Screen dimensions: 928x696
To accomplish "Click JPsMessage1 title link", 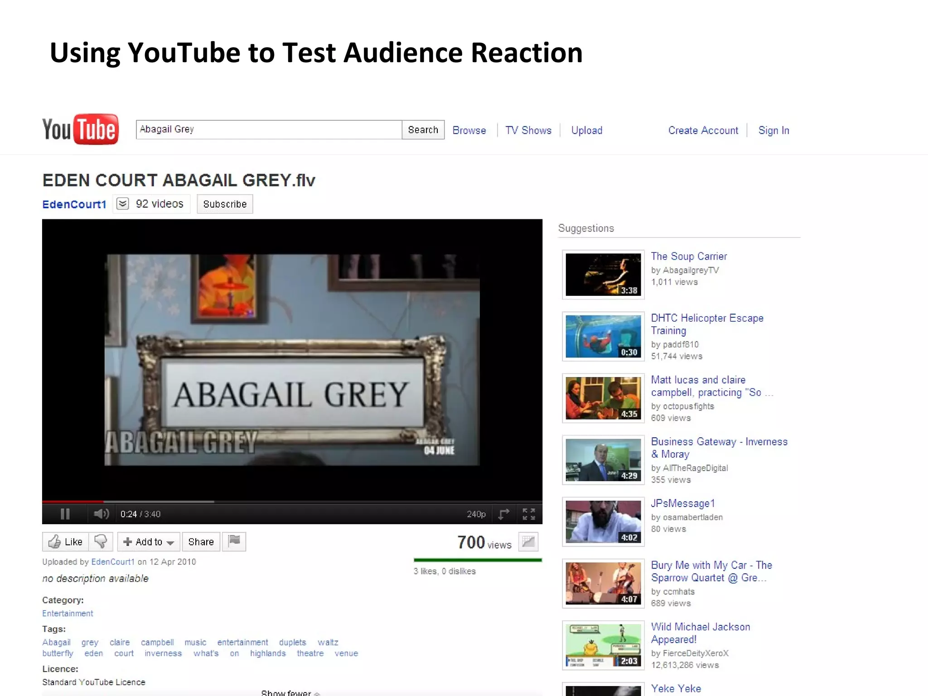I will pyautogui.click(x=683, y=503).
